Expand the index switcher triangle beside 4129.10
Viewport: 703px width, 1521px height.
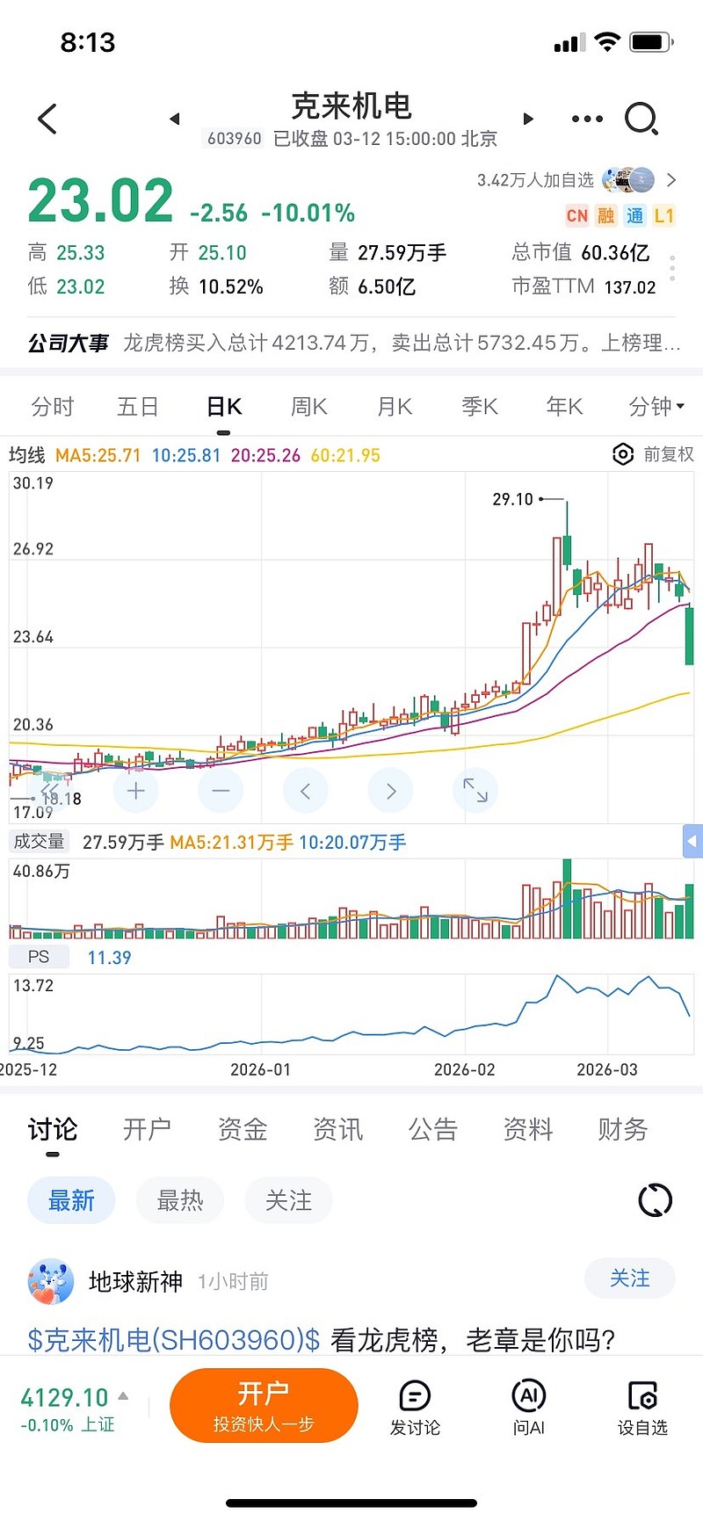coord(123,1395)
